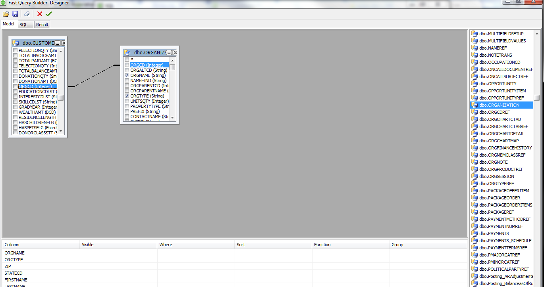
Task: Click the Function column header
Action: (x=351, y=245)
